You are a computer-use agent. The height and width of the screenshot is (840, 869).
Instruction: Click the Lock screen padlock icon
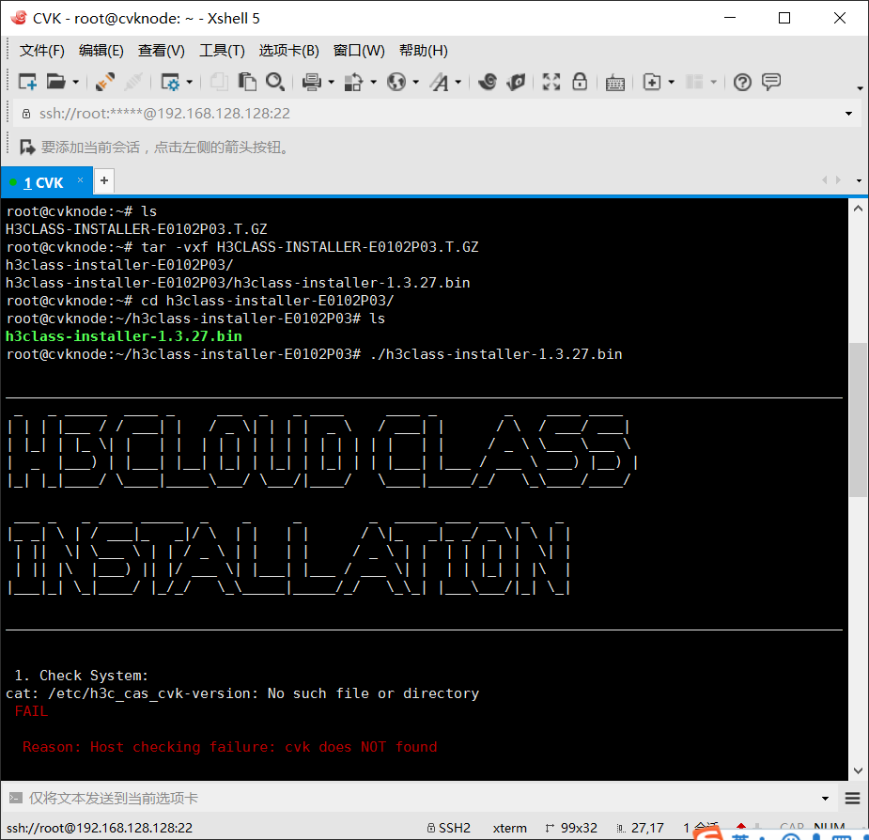pyautogui.click(x=580, y=82)
